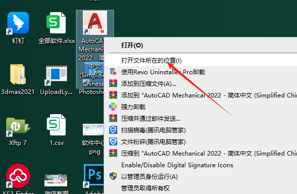The image size is (297, 194).
Task: Select the DingTalk (钉钉) desktop icon
Action: (18, 23)
